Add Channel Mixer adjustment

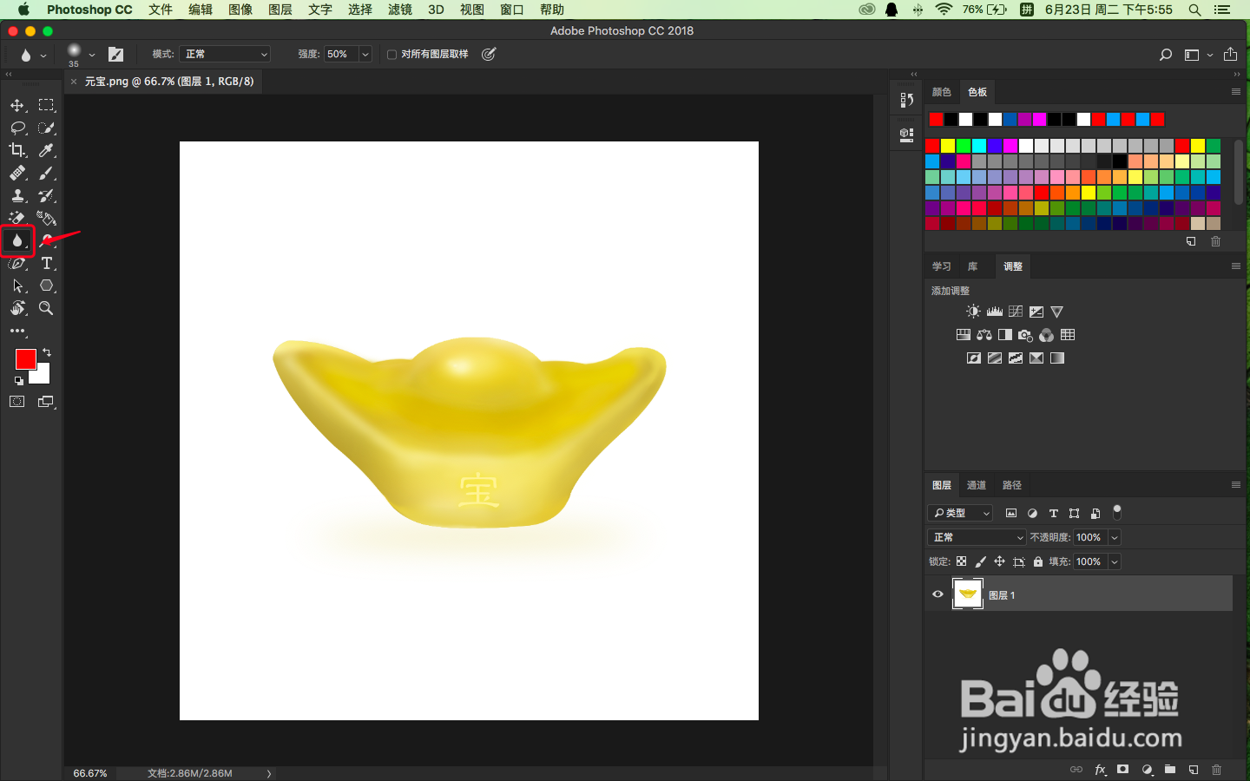pos(1047,335)
